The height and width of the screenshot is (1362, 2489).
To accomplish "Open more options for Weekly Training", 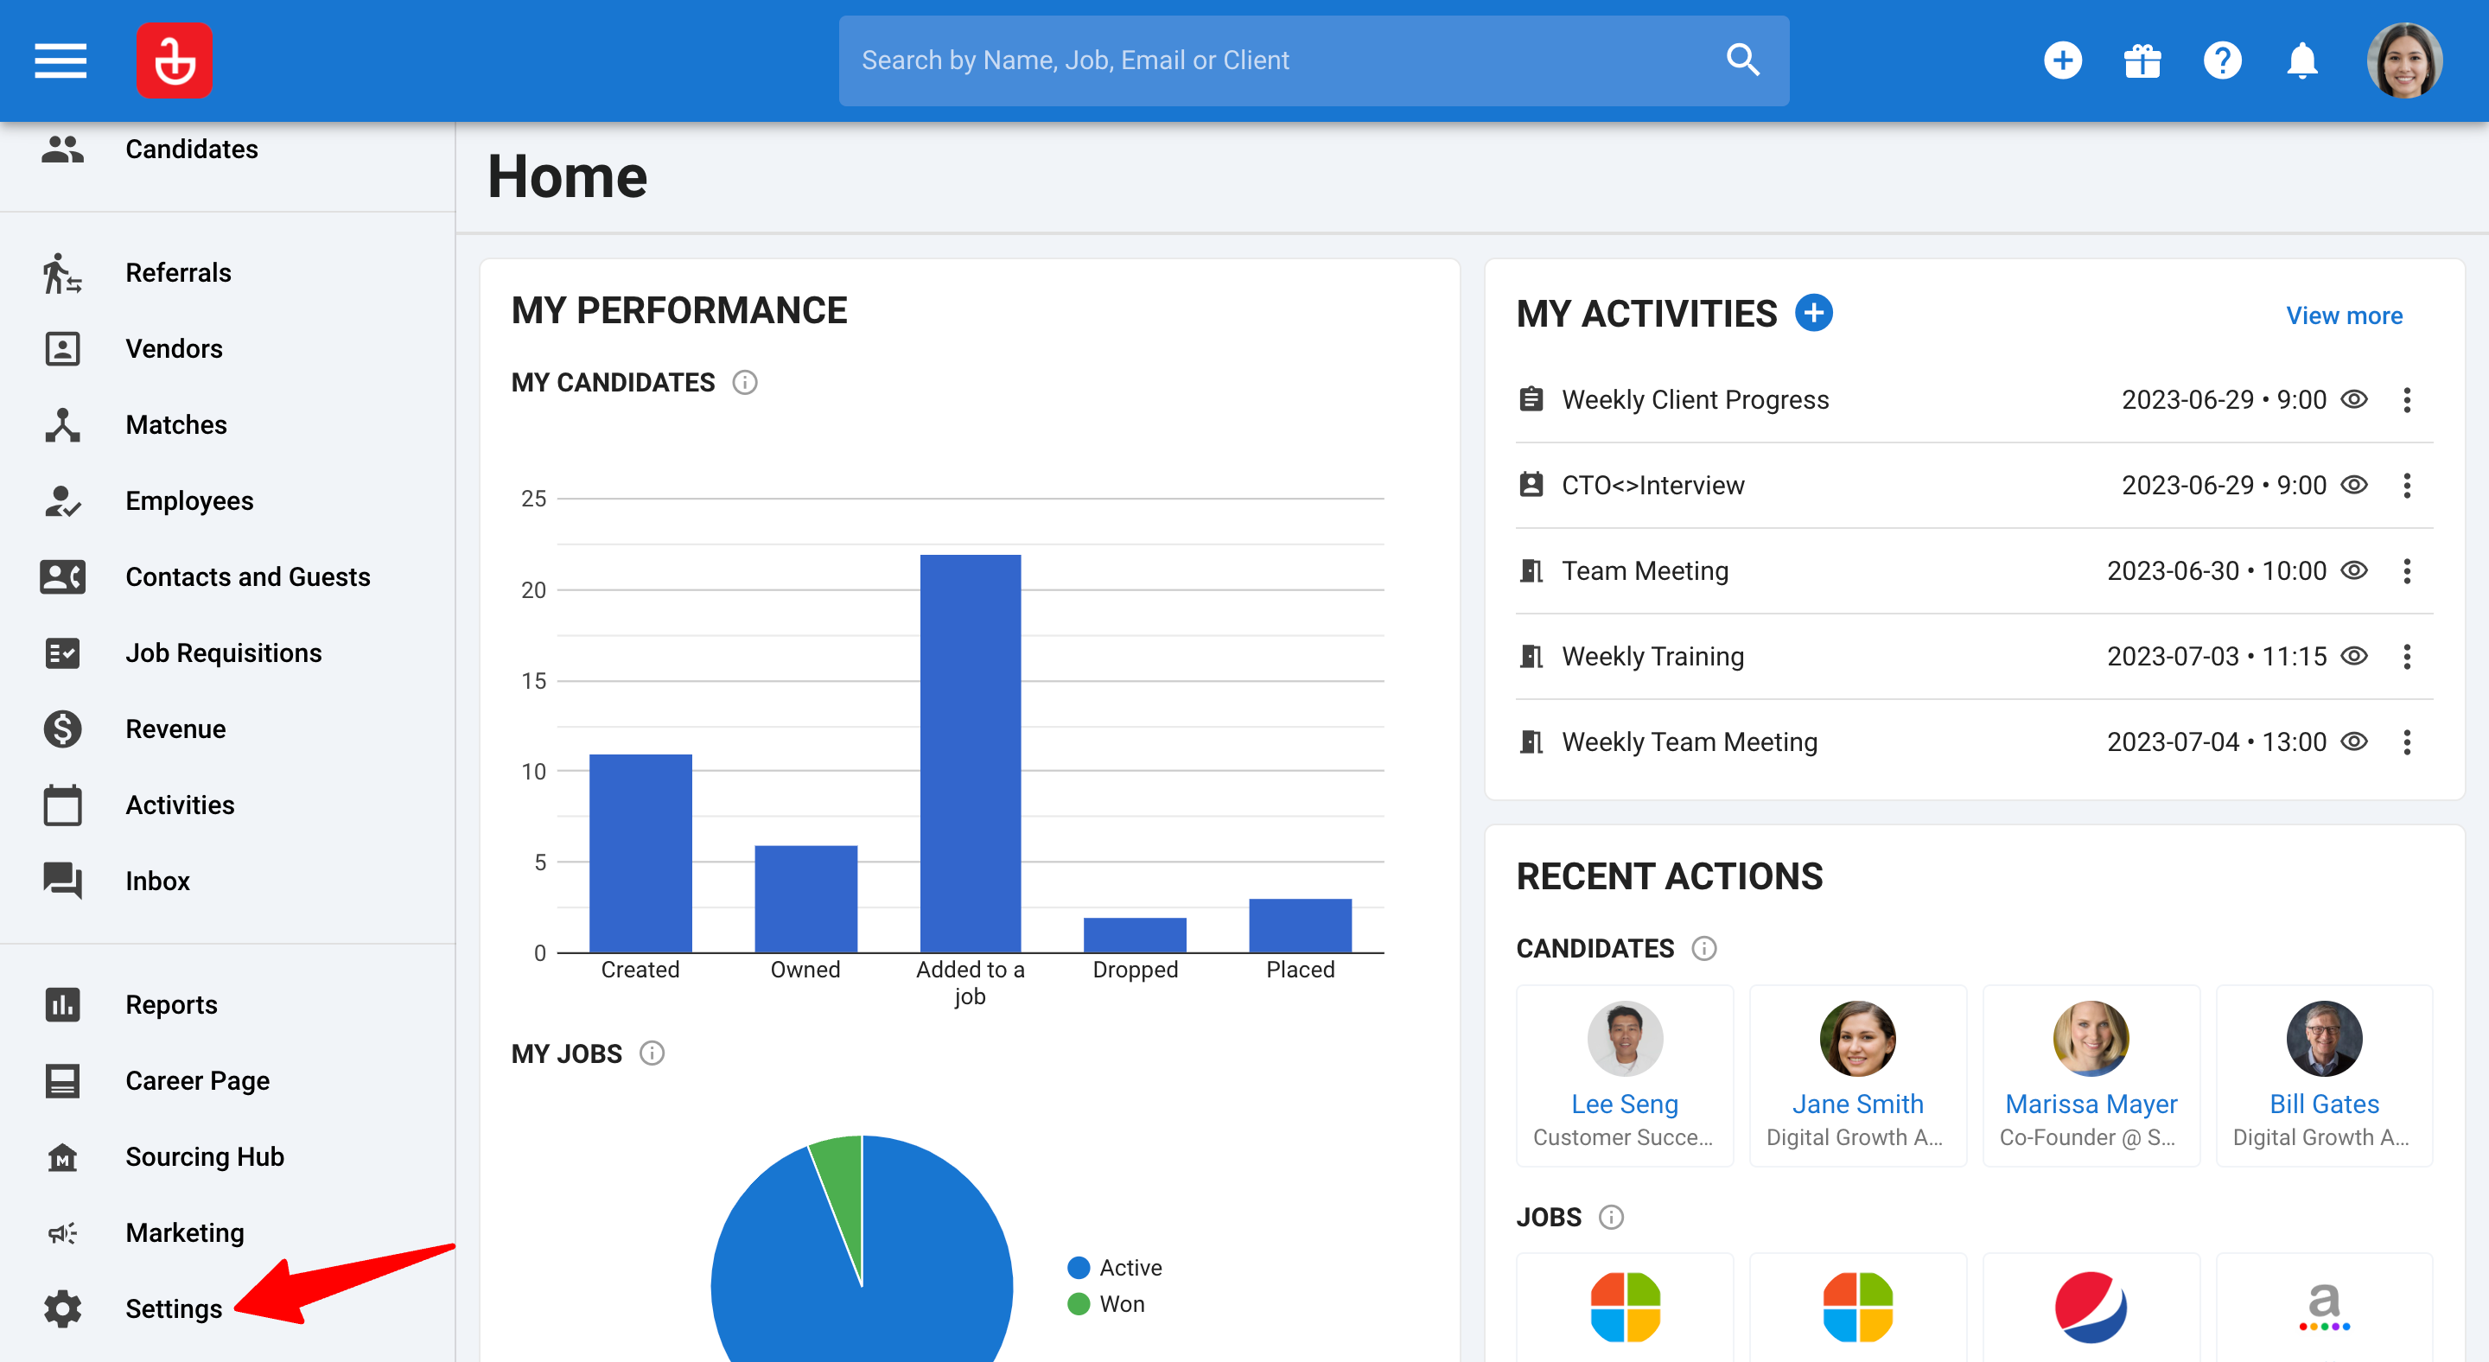I will (x=2407, y=657).
